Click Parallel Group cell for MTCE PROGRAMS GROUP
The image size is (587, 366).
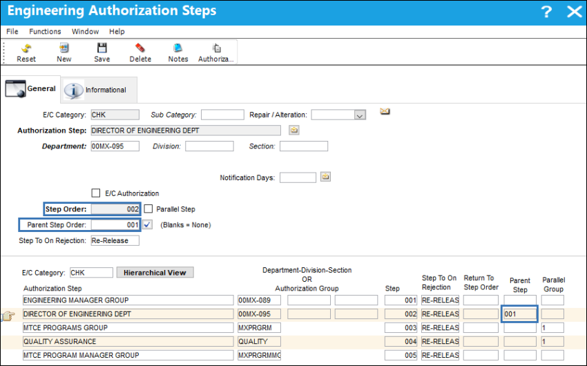pyautogui.click(x=552, y=328)
